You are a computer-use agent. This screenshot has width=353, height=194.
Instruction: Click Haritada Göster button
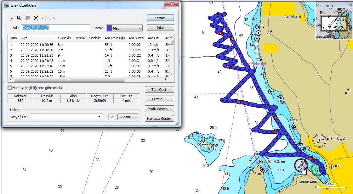point(159,119)
